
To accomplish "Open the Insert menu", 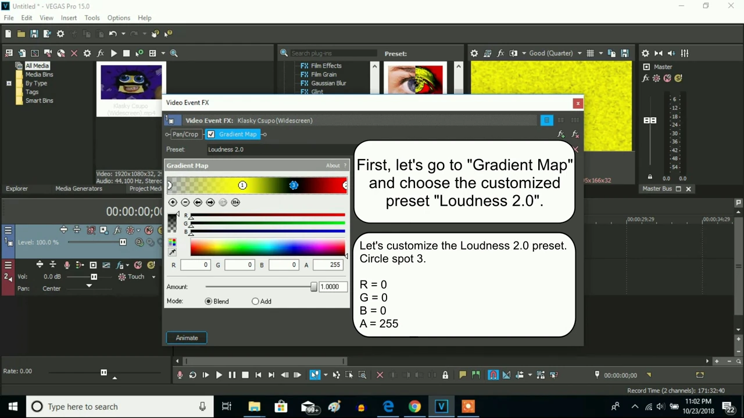I will 69,18.
